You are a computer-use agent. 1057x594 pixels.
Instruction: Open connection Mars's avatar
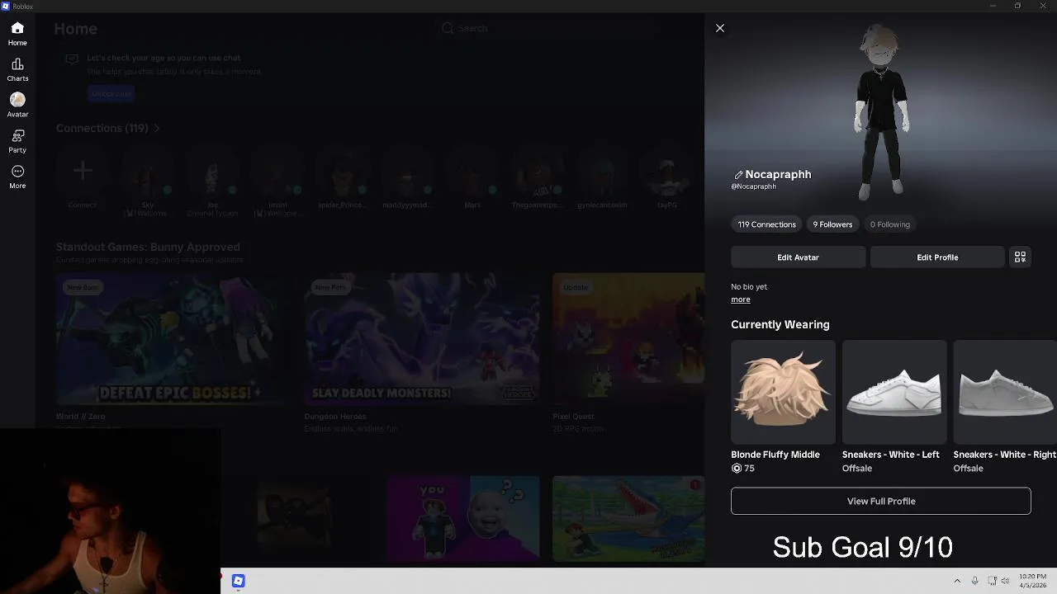tap(472, 172)
